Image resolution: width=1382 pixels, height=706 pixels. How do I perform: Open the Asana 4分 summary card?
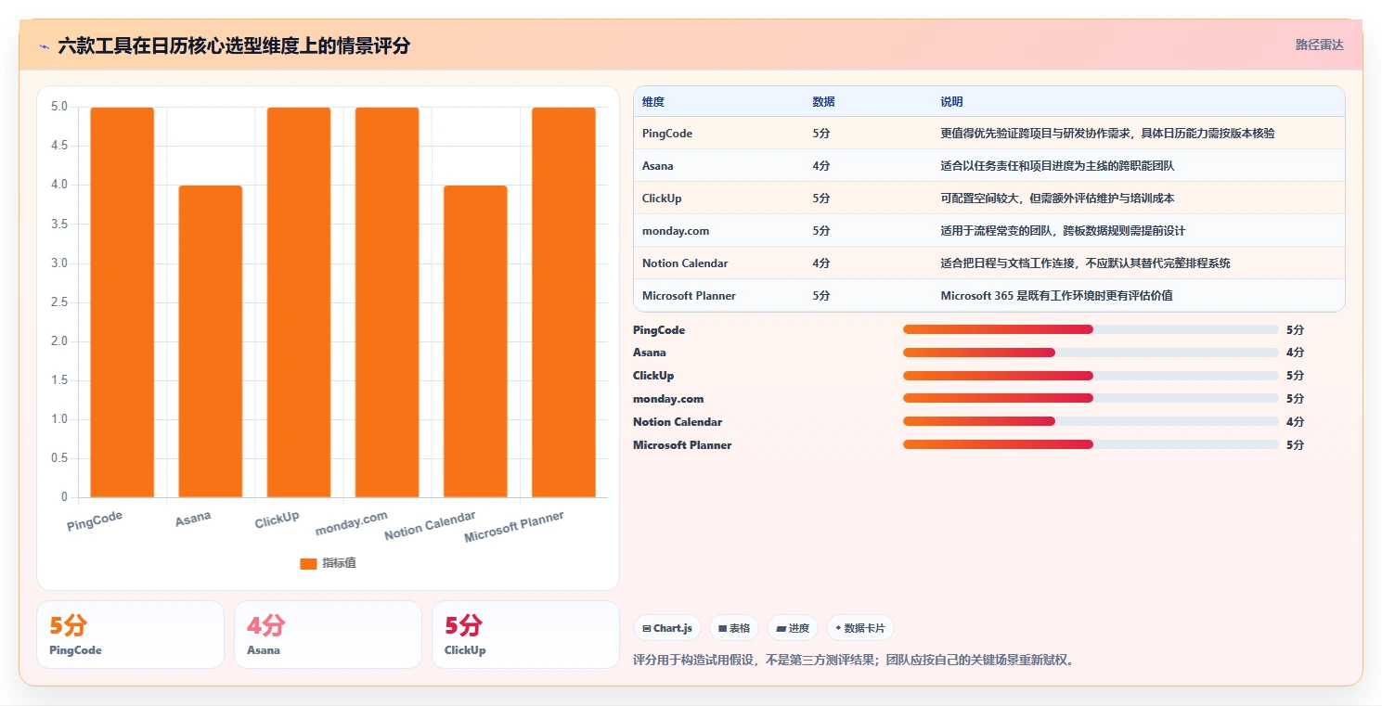(328, 635)
